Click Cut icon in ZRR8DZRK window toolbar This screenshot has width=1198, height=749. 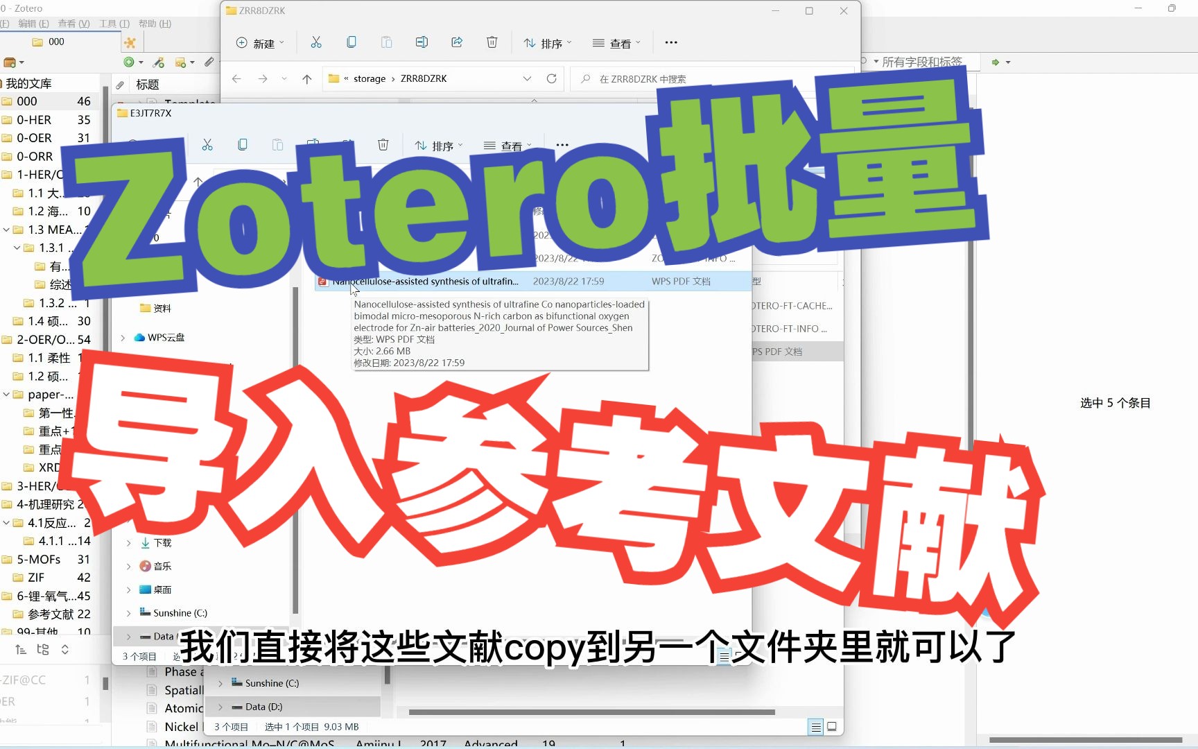316,42
